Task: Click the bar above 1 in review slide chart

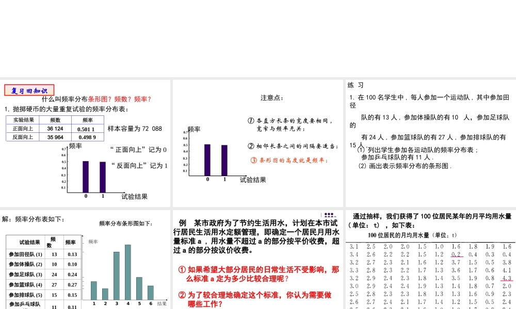Action: tap(103, 177)
